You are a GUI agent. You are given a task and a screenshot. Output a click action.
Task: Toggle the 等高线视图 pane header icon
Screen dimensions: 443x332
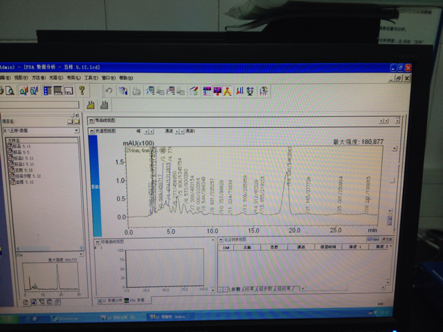pyautogui.click(x=91, y=121)
